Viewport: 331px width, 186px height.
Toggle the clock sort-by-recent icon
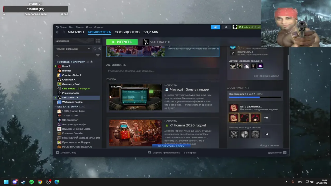coord(95,49)
